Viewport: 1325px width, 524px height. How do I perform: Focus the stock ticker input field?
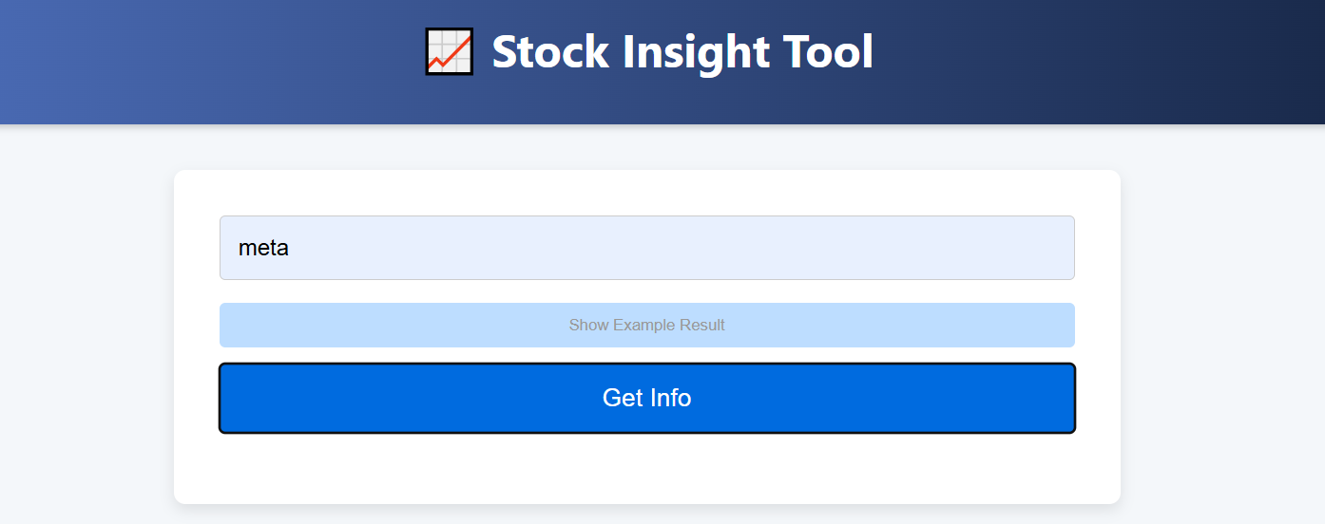[x=647, y=248]
